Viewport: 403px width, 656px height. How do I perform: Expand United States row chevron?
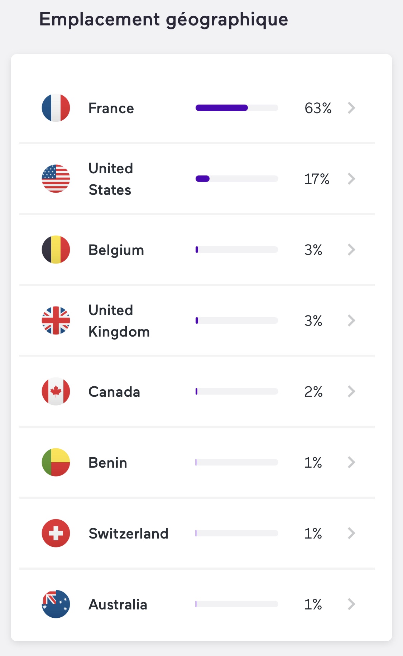(351, 179)
